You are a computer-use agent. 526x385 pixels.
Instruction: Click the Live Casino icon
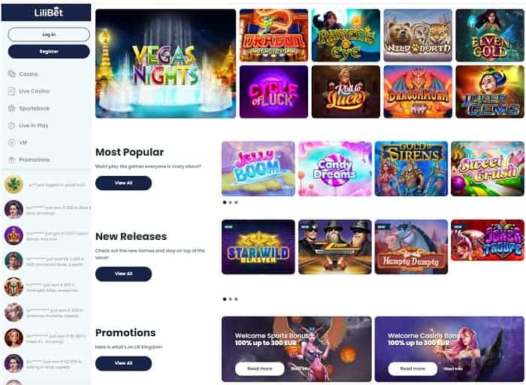[x=12, y=91]
